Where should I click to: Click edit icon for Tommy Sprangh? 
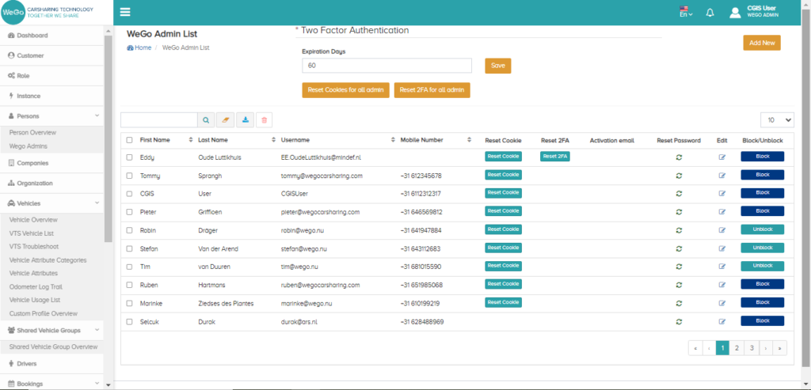click(x=722, y=175)
